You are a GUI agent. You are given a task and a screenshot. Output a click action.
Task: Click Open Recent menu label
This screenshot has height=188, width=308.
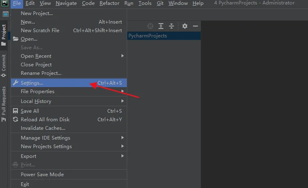[x=36, y=56]
